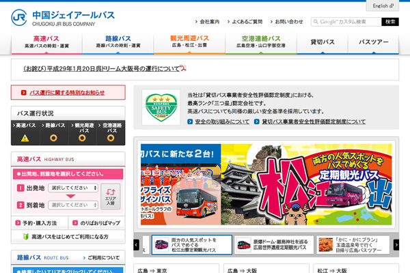Open のりばおりばマップ link
The width and height of the screenshot is (410, 273).
pos(100,223)
